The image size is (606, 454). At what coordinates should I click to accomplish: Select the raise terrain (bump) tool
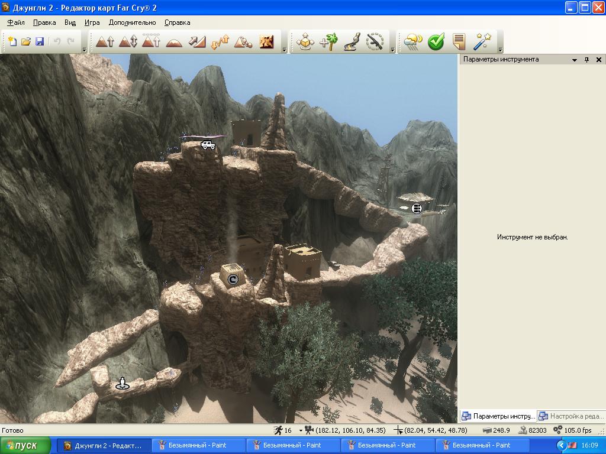coord(105,41)
